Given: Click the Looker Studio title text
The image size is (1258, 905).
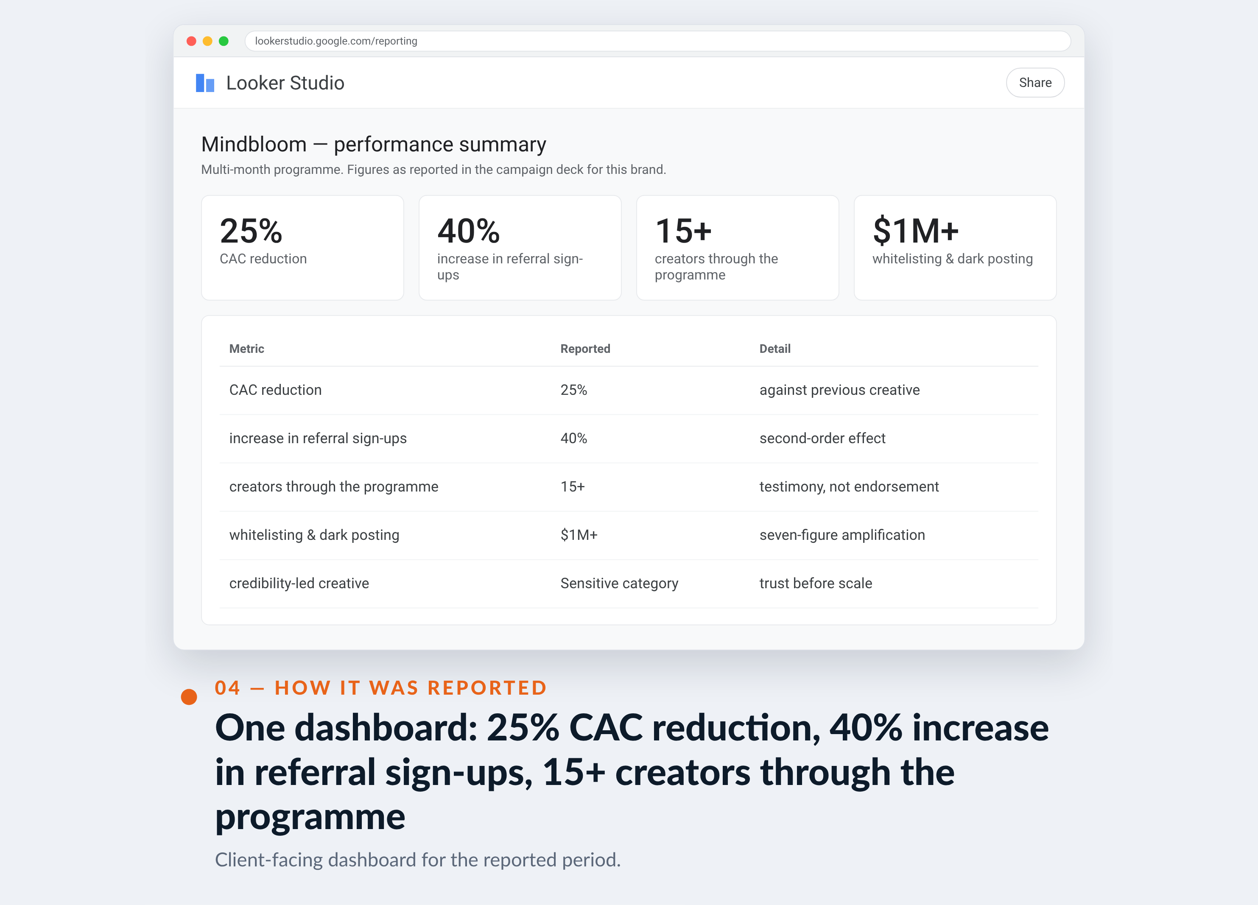Looking at the screenshot, I should coord(285,83).
